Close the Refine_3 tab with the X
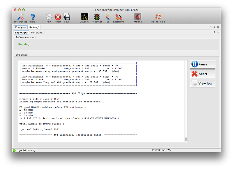This screenshot has width=233, height=169. point(218,27)
